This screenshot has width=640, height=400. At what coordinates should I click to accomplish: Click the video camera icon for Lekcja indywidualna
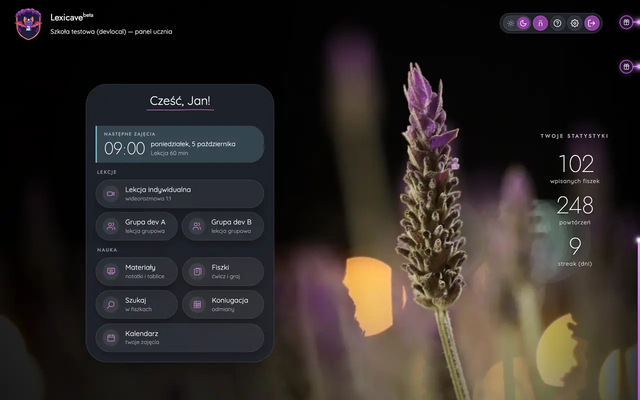[111, 193]
